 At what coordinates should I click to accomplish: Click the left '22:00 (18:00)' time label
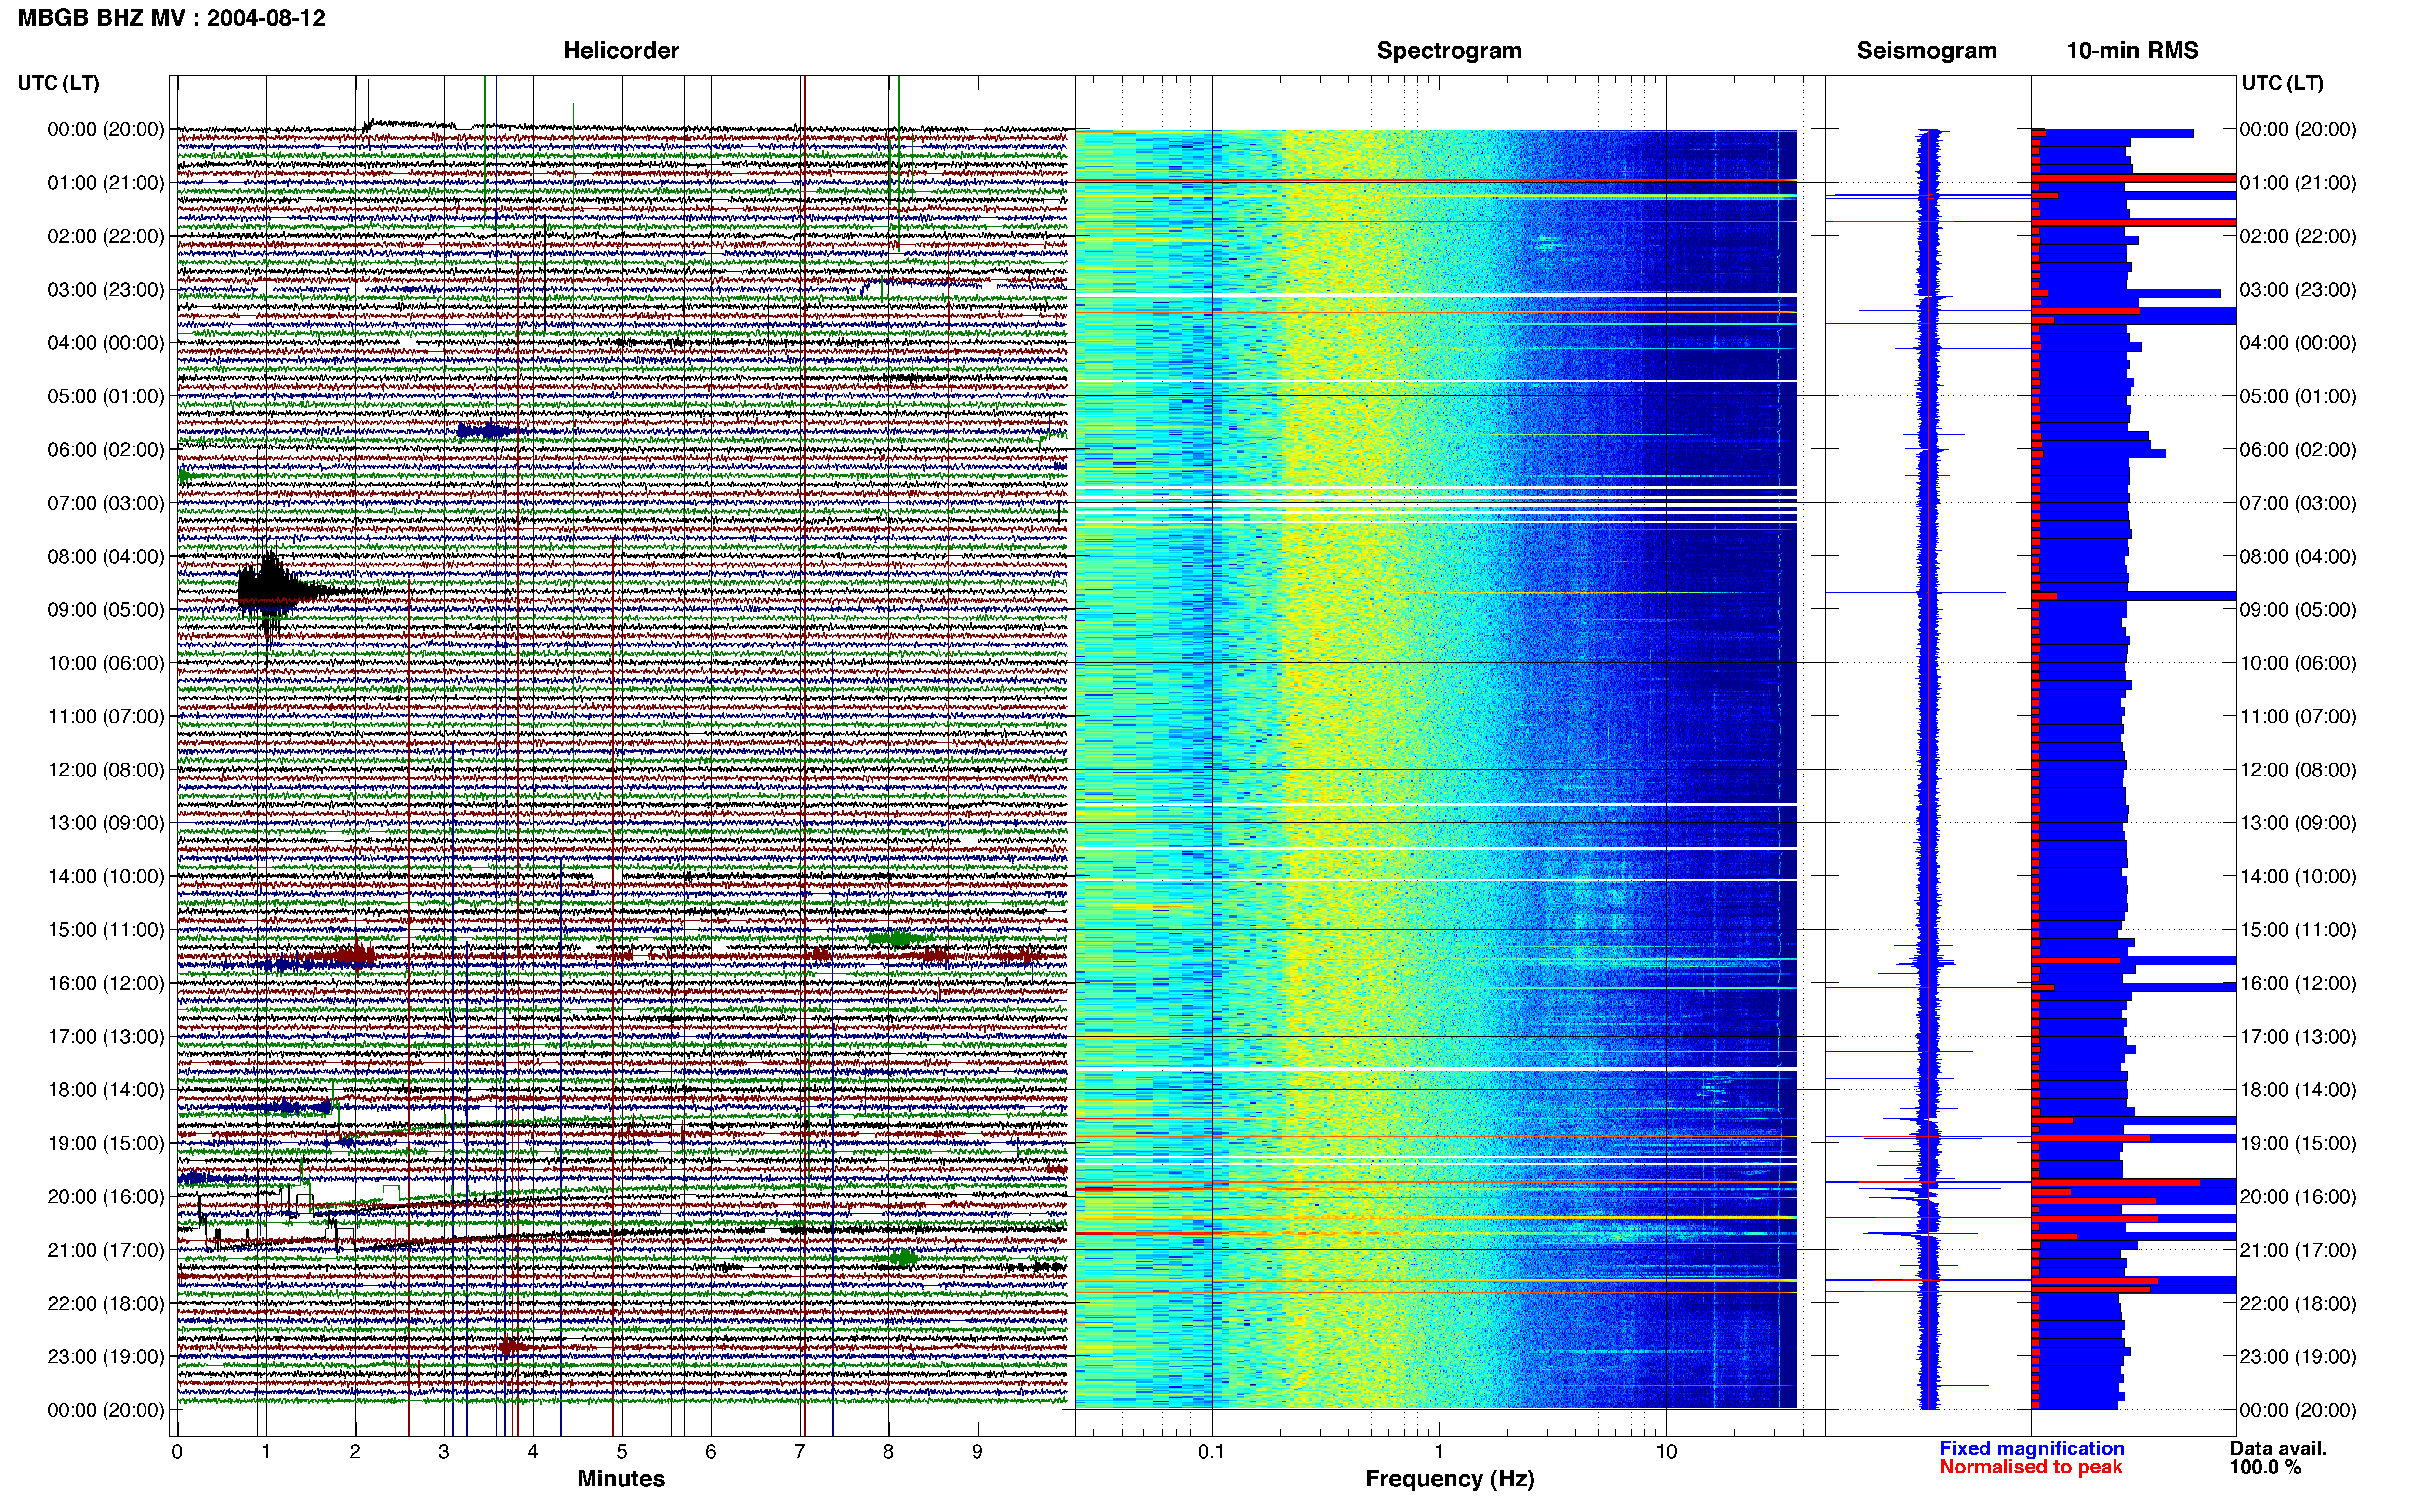(106, 1303)
